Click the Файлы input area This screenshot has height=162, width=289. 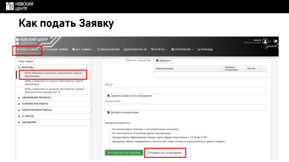pyautogui.click(x=186, y=91)
